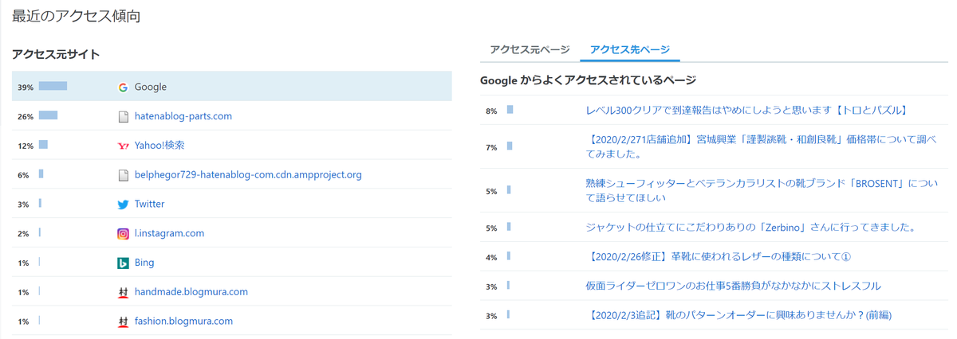957x339 pixels.
Task: Open the レベル300クリア トロとパズル article link
Action: point(746,111)
